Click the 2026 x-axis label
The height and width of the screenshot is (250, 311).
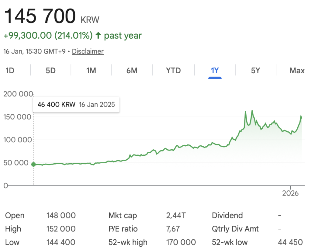pos(290,193)
